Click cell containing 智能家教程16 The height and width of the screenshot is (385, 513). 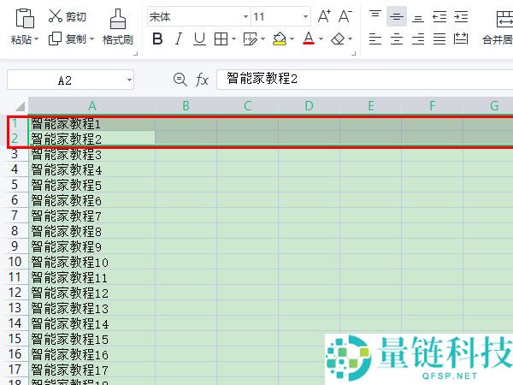[92, 354]
